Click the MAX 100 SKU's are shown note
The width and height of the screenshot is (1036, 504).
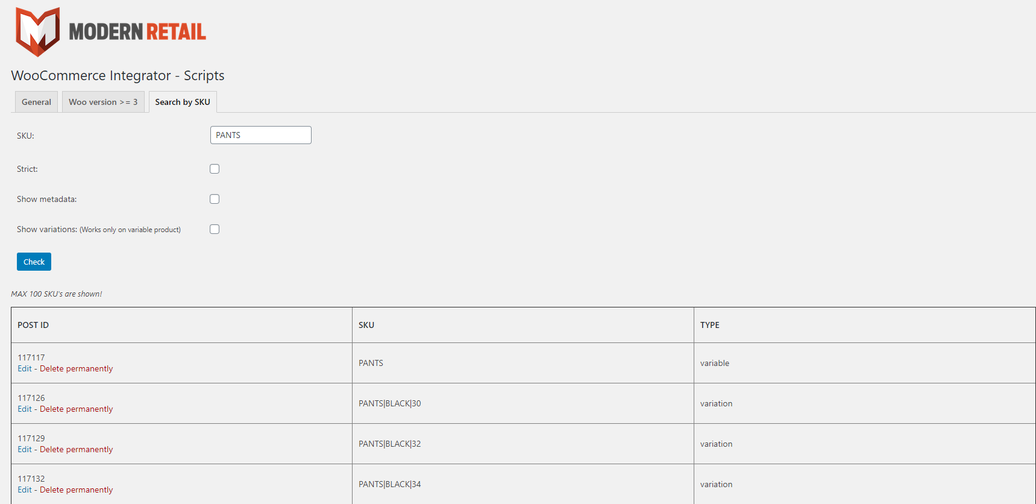57,294
